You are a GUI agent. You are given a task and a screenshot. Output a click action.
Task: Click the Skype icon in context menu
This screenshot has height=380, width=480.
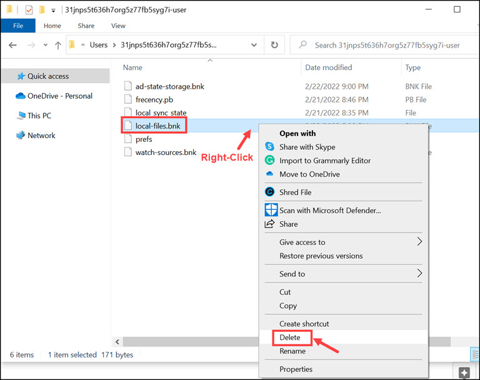270,147
